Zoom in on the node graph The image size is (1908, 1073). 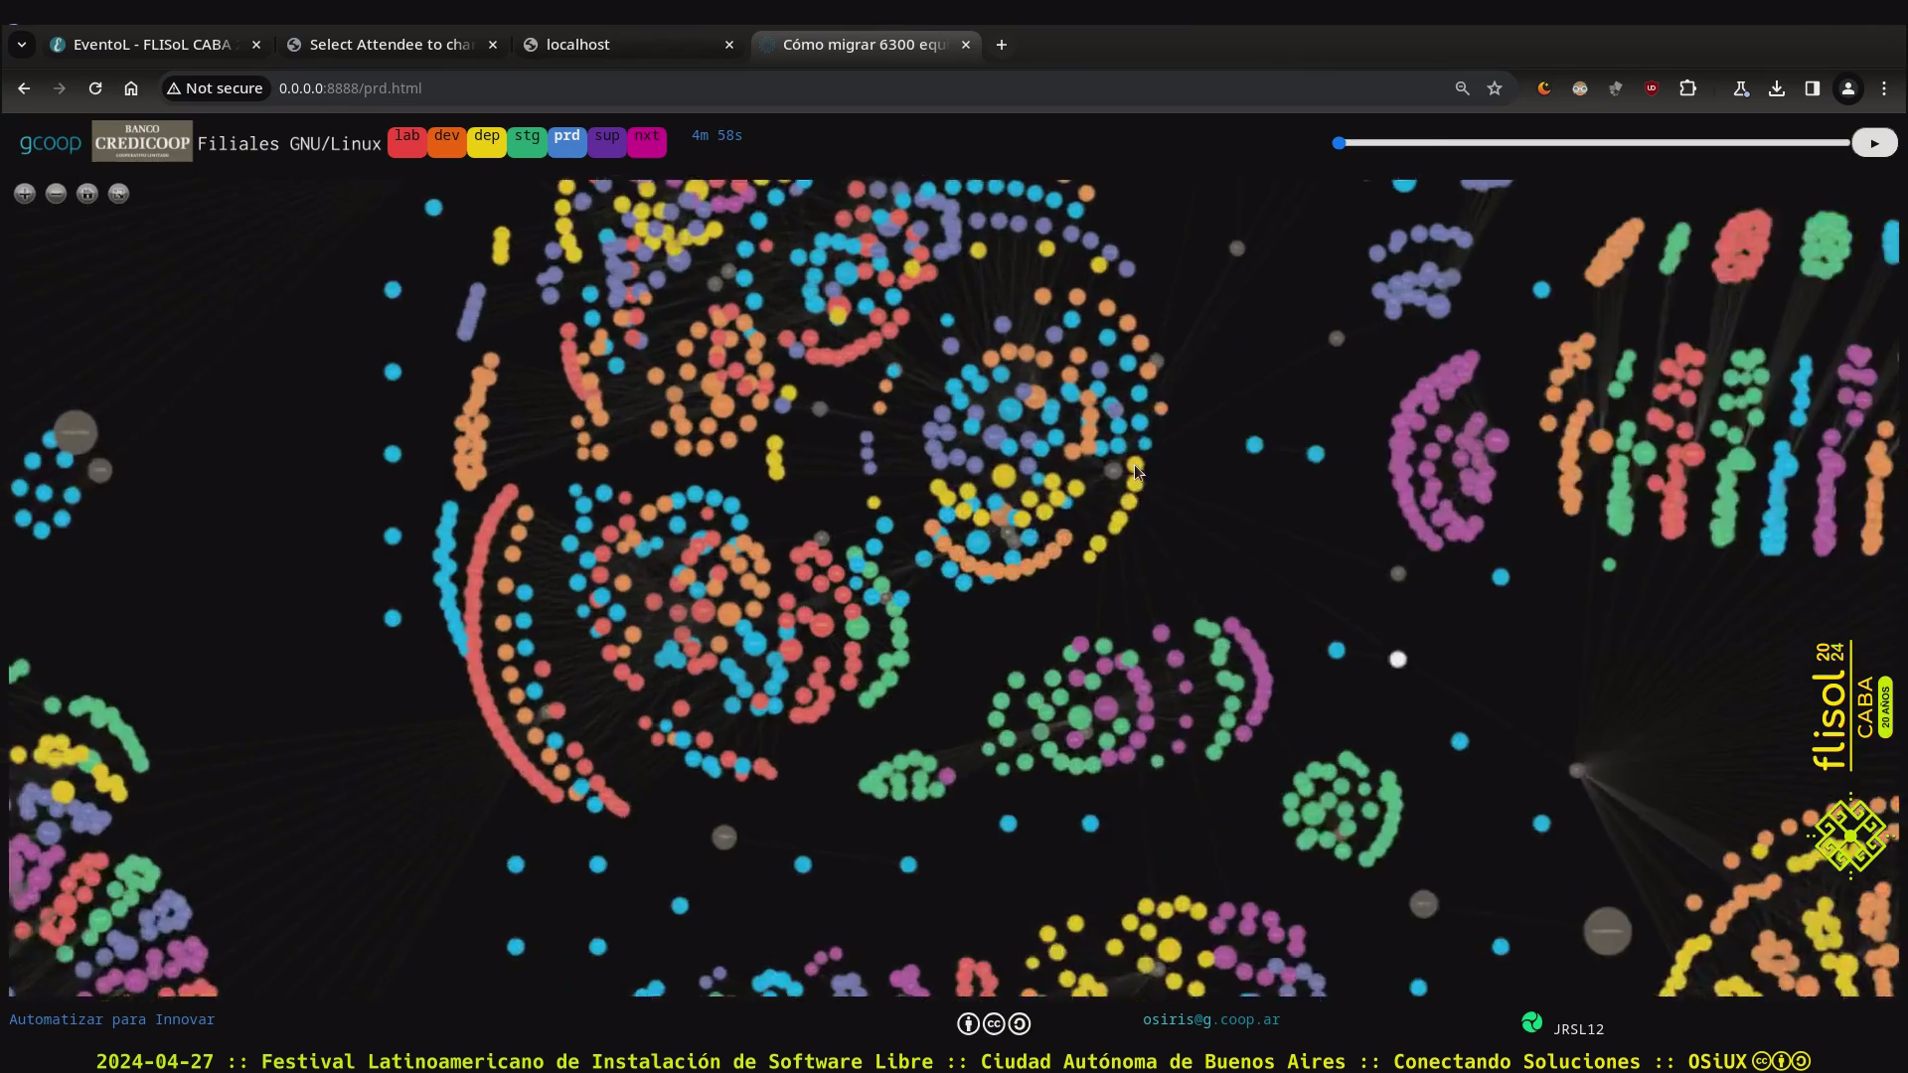tap(25, 194)
